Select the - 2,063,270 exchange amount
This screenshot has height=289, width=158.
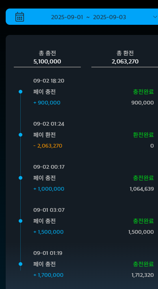(x=48, y=146)
